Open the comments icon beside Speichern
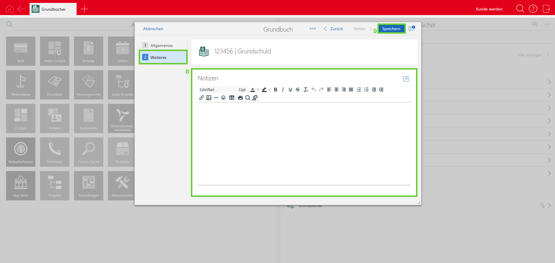 [x=411, y=28]
